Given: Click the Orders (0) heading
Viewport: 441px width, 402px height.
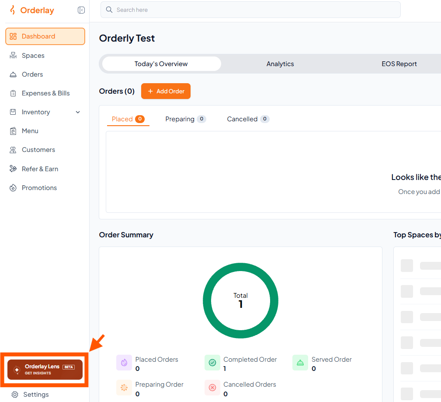Looking at the screenshot, I should [x=117, y=91].
